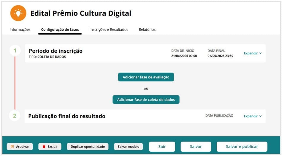Open the Informações tab
Viewport: 282px width, 157px height.
click(x=20, y=30)
